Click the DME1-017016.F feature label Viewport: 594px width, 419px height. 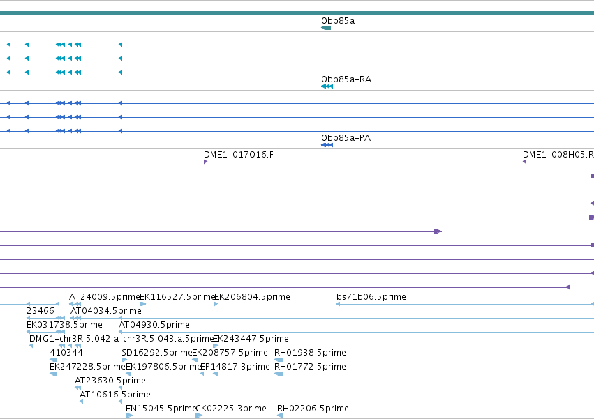239,155
